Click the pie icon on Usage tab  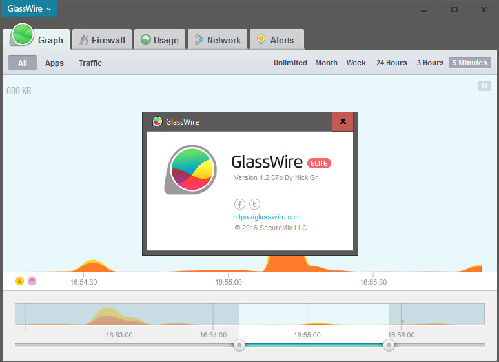click(146, 39)
